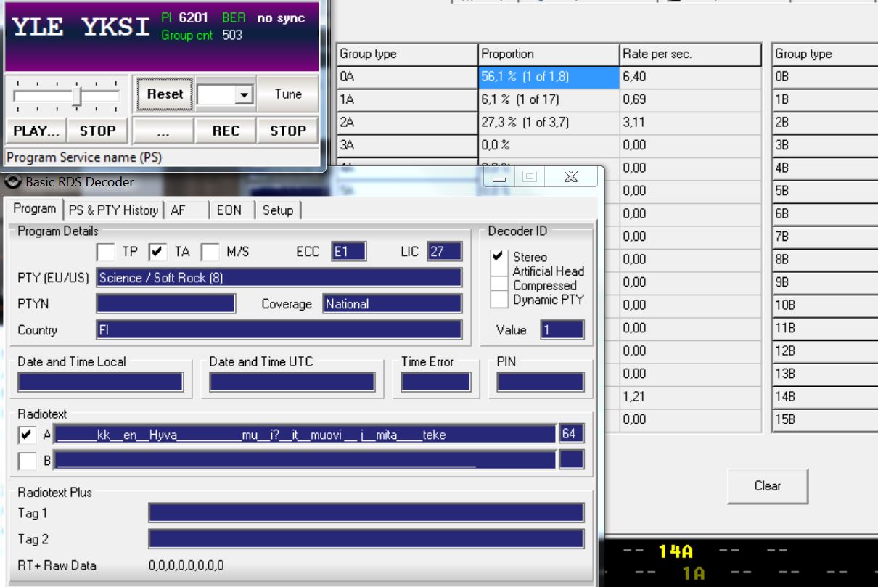Click the Country field showing FI
878x587 pixels.
click(279, 330)
